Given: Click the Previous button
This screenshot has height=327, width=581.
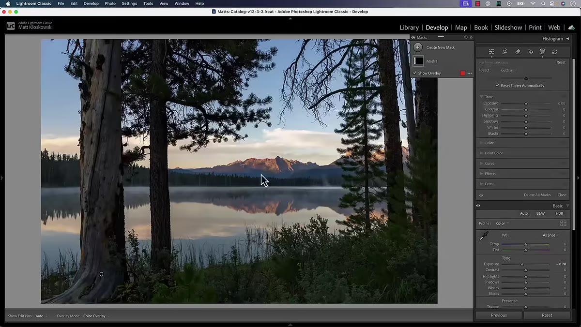Looking at the screenshot, I should [x=499, y=315].
